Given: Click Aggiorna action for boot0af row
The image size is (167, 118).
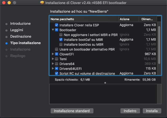Looking at the screenshot, I should tap(126, 40).
